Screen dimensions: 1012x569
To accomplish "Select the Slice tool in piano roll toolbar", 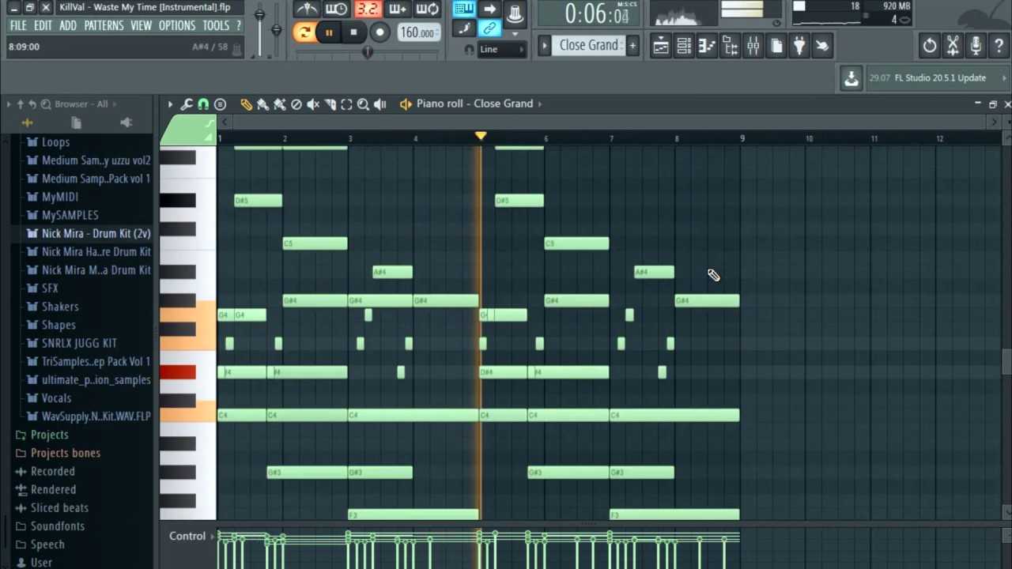I will 330,104.
